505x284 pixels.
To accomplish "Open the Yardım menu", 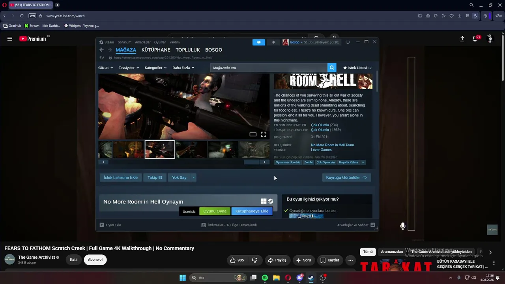I will (x=174, y=42).
